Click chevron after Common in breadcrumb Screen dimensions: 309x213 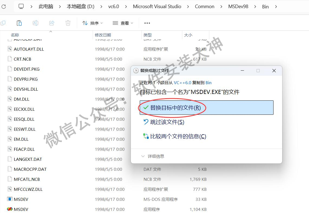221,7
